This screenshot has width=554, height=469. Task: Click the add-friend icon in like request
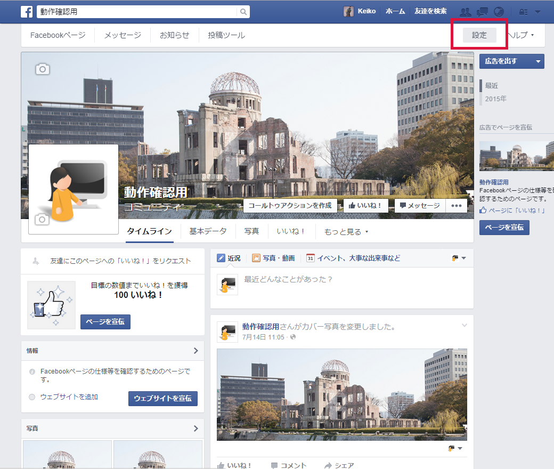point(36,261)
